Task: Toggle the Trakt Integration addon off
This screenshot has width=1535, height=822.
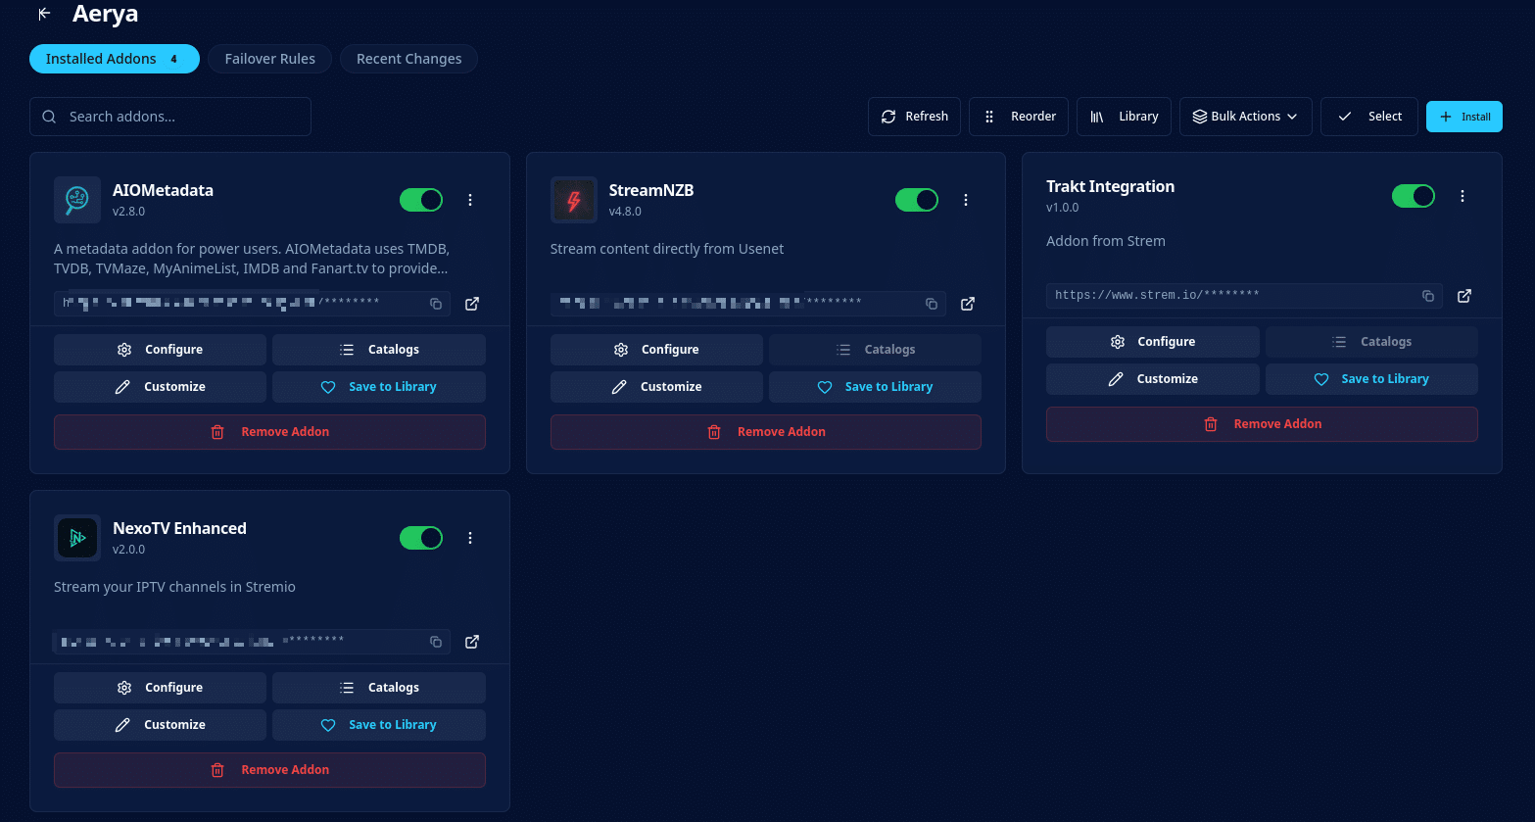Action: (1414, 196)
